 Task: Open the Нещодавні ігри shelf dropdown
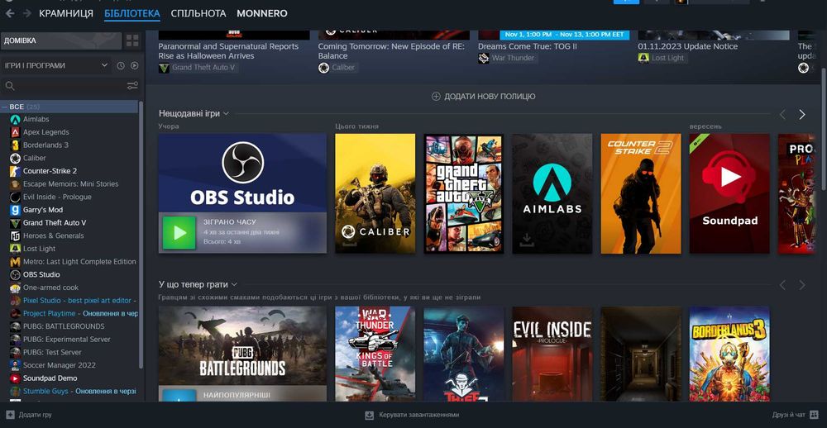coord(226,113)
